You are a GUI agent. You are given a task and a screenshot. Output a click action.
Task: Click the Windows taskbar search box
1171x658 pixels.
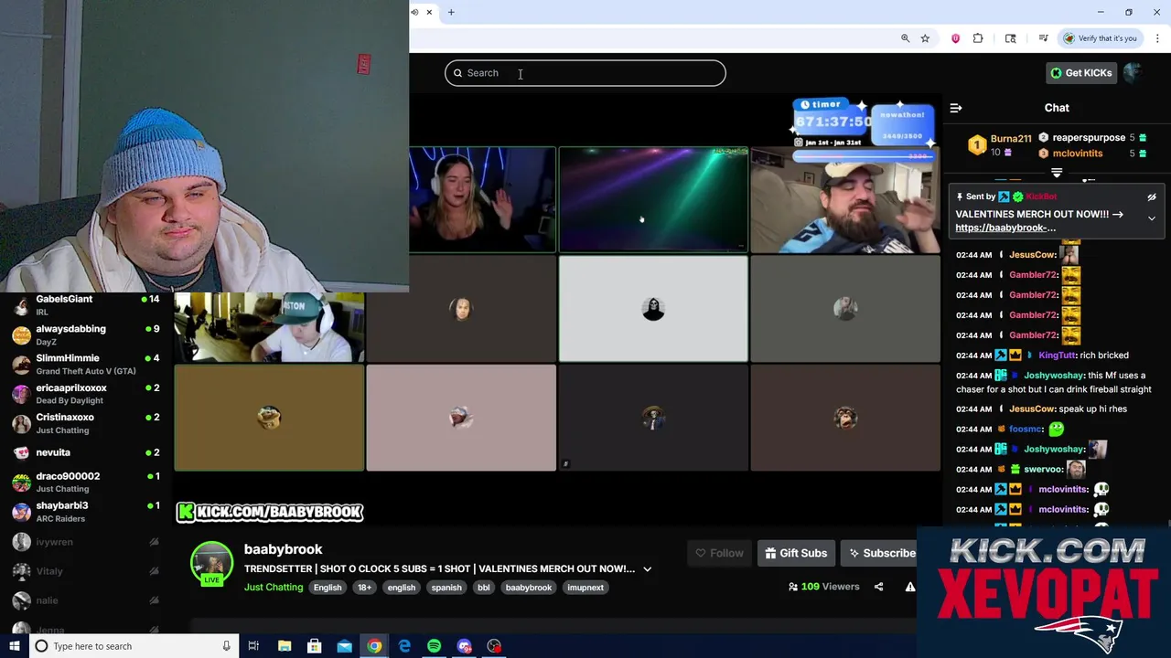point(134,646)
